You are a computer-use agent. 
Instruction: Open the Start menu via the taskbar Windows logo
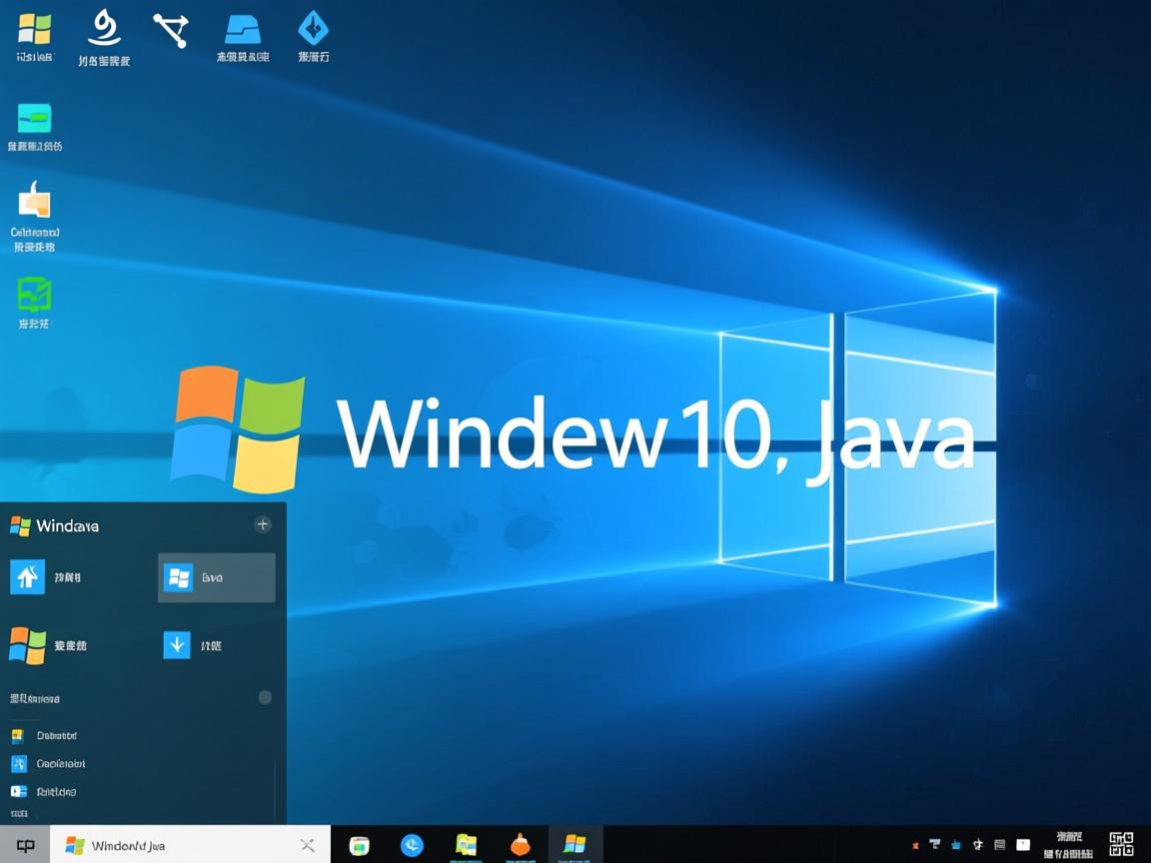[x=575, y=844]
